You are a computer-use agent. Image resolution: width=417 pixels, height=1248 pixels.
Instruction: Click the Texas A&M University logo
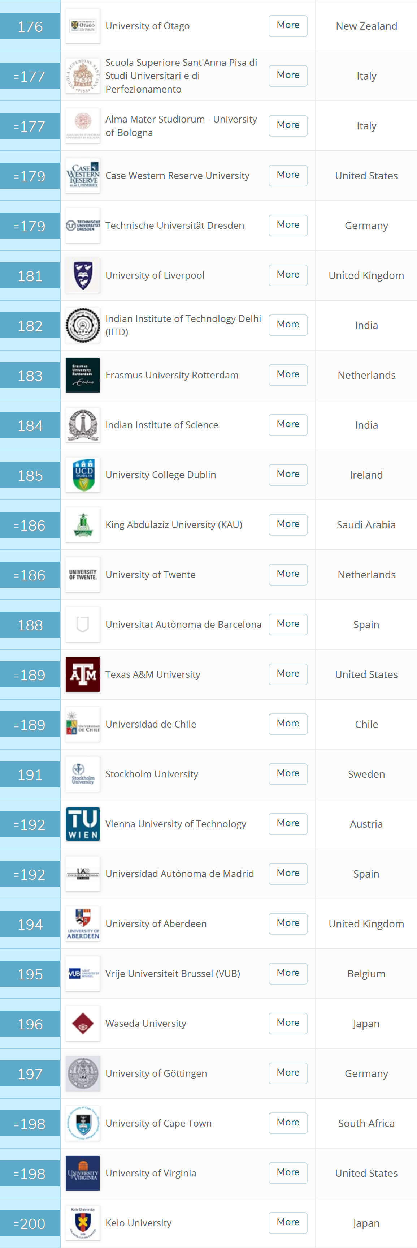click(x=83, y=674)
